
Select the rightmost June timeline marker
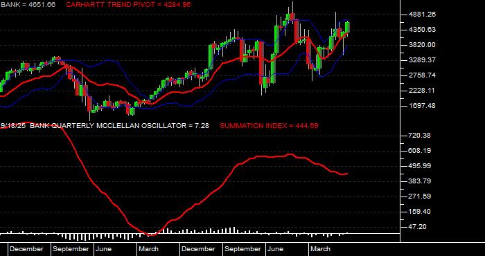(x=276, y=249)
